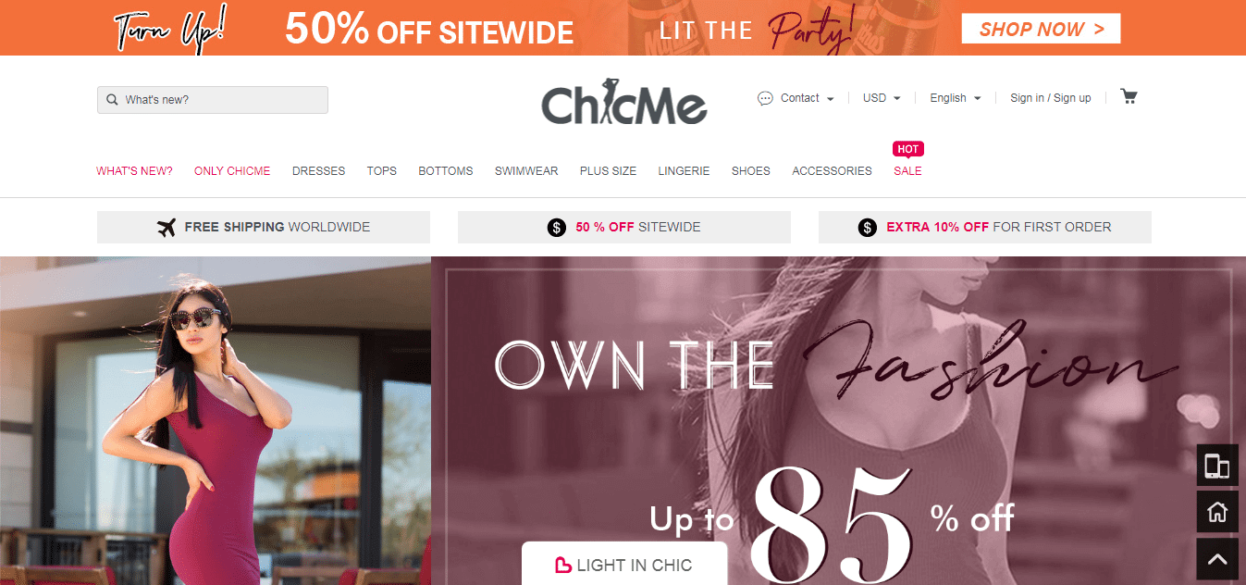Click the airplane free shipping icon
Viewport: 1246px width, 585px height.
coord(167,227)
